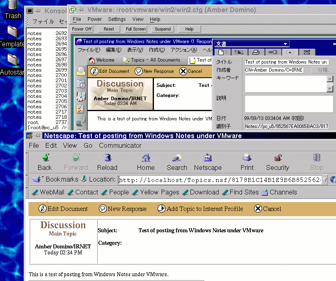Open the VMware Power menu
The image size is (336, 281).
(x=94, y=19)
